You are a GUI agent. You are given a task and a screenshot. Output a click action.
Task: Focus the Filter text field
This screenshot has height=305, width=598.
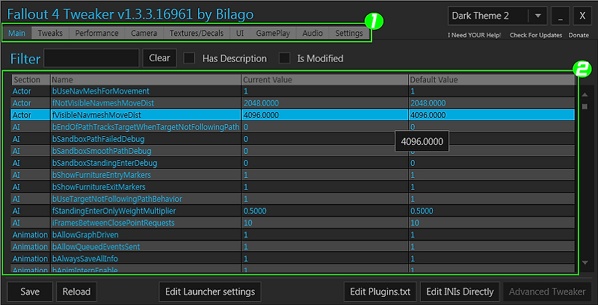[x=91, y=58]
